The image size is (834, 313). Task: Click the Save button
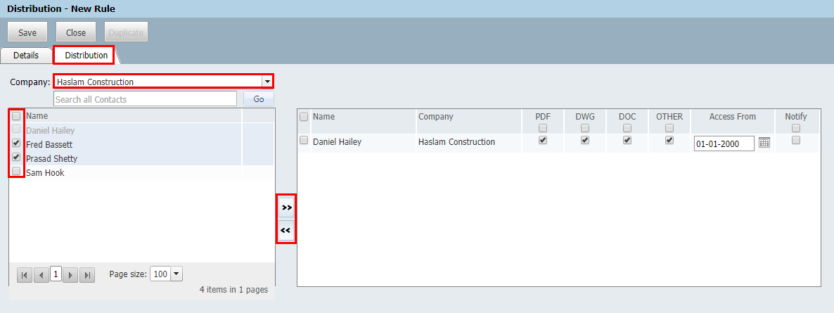pos(27,32)
